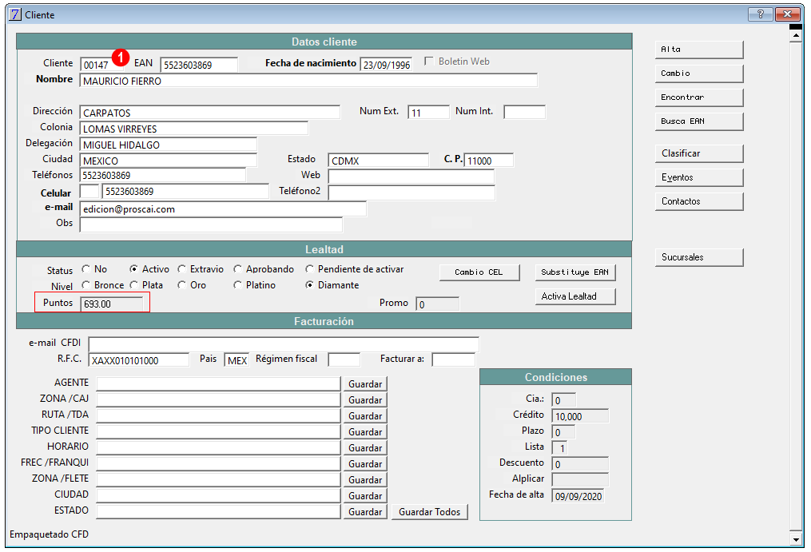Click the red number 1 marker
811x552 pixels.
pyautogui.click(x=121, y=58)
